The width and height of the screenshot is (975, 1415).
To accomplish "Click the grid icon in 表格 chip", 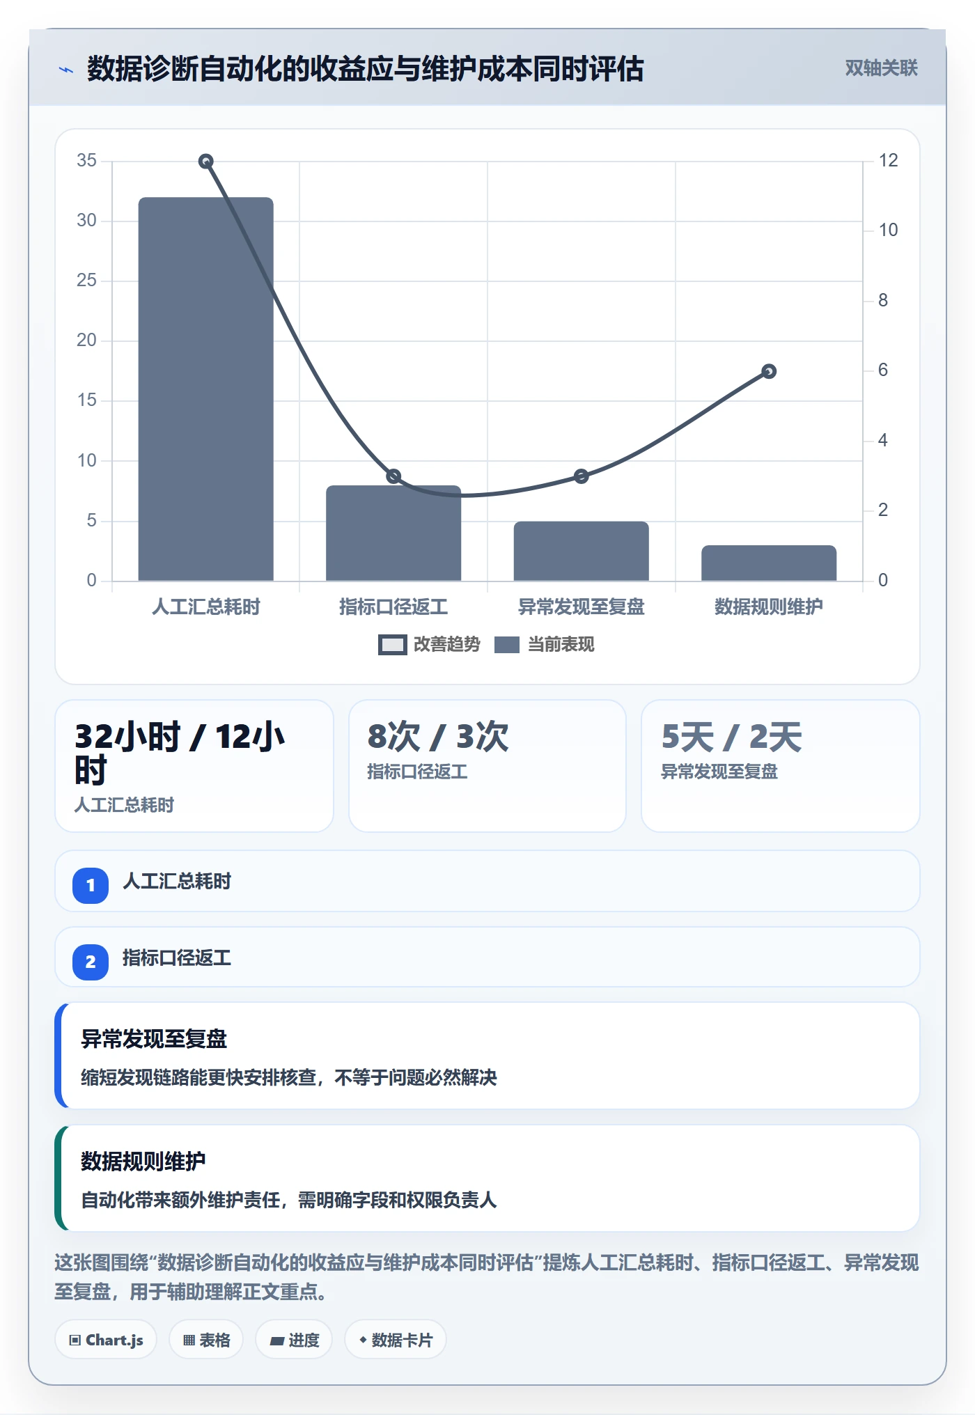I will coord(189,1340).
